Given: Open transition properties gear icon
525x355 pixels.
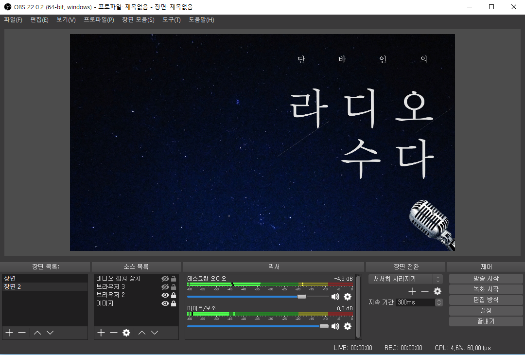Looking at the screenshot, I should point(437,291).
